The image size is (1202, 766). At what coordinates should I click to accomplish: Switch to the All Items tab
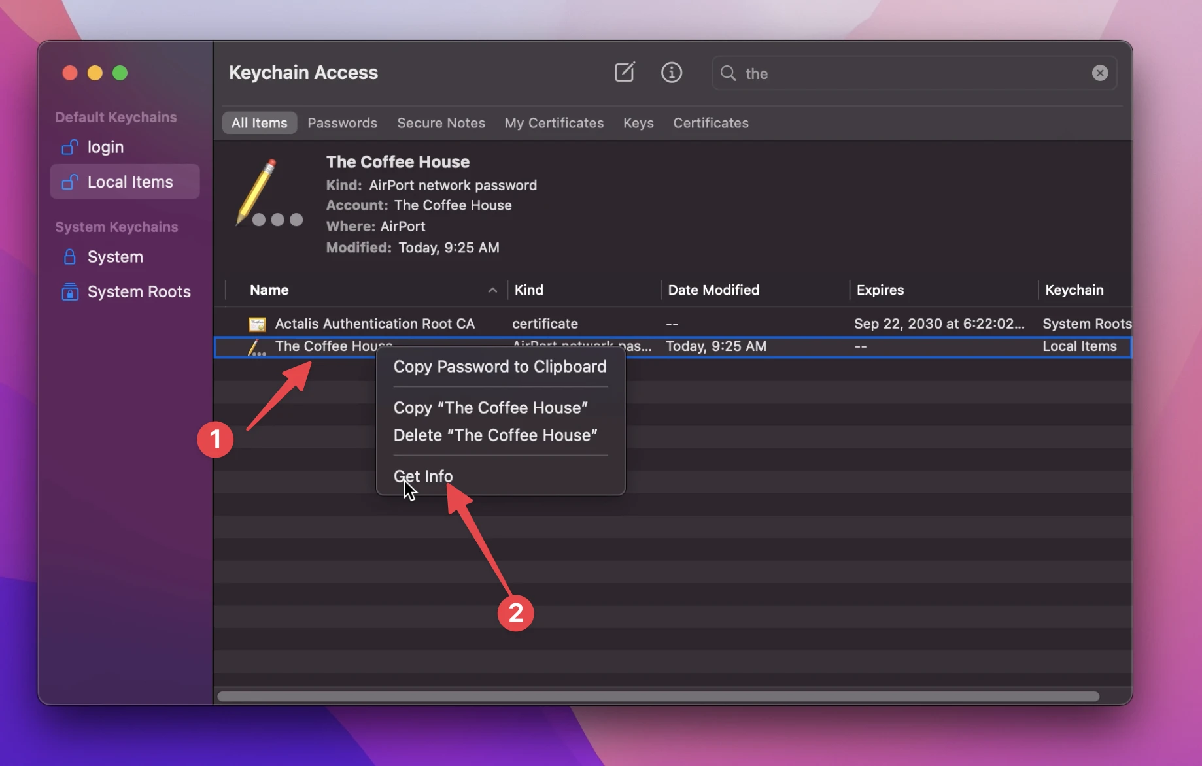259,123
